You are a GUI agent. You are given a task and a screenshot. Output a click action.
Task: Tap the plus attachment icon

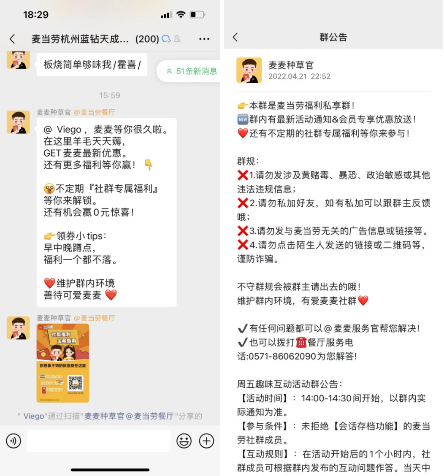[x=206, y=441]
